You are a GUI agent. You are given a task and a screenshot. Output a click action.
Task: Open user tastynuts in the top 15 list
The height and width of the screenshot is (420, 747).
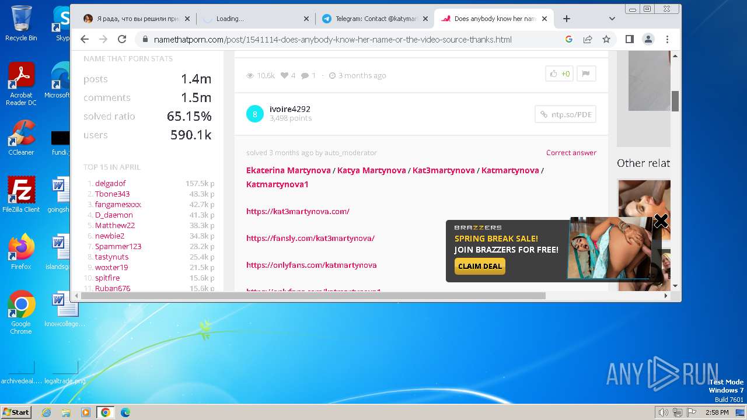pos(111,257)
